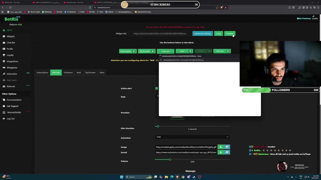Switch to Followers alert tab
This screenshot has width=321, height=180.
click(x=68, y=72)
